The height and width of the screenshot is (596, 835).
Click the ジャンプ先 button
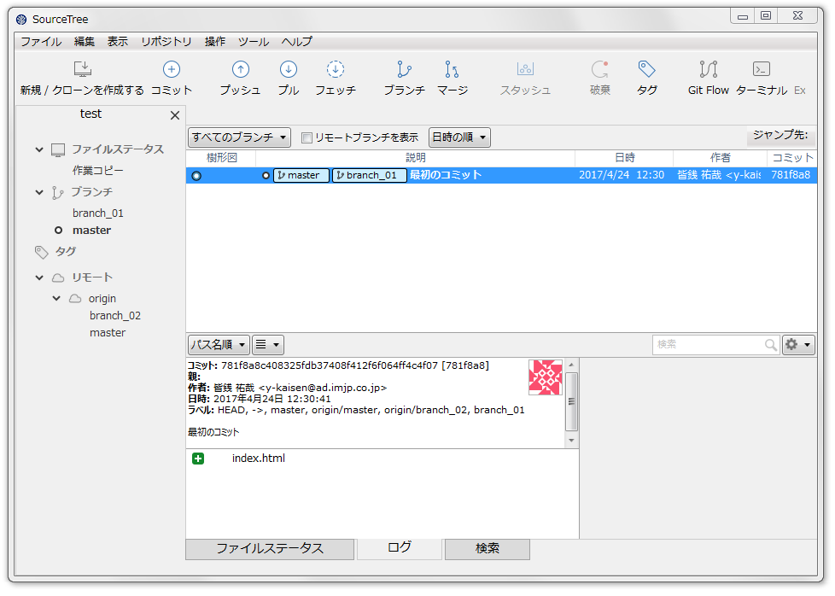(x=780, y=136)
